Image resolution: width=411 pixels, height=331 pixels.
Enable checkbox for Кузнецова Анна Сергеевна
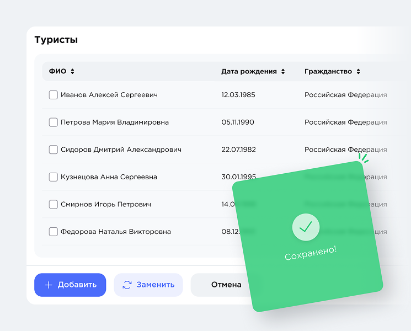tap(54, 177)
